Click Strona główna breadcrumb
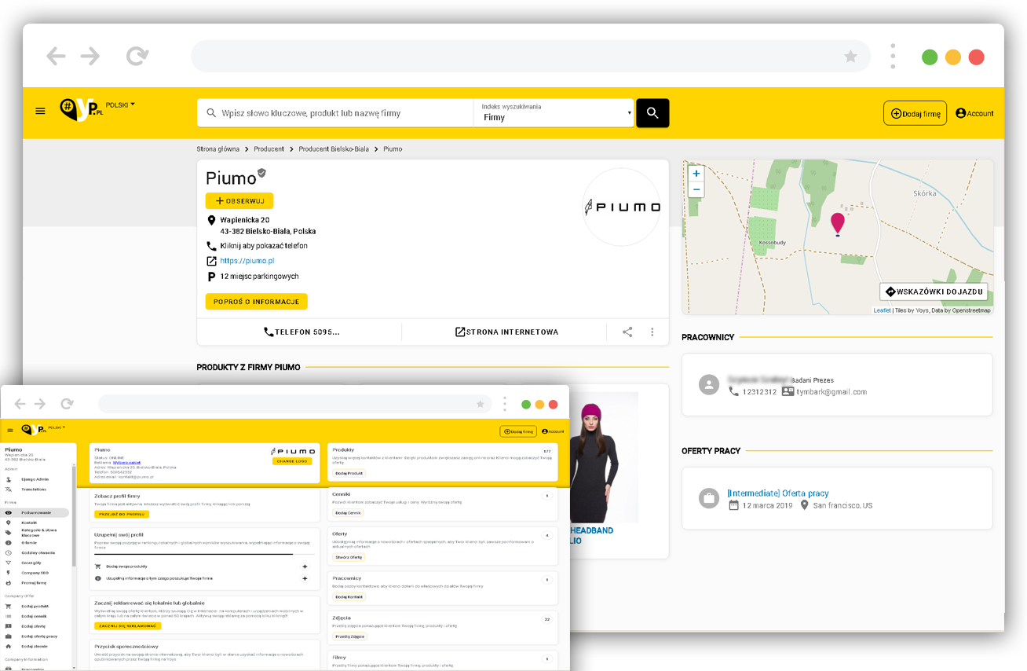 pyautogui.click(x=218, y=148)
